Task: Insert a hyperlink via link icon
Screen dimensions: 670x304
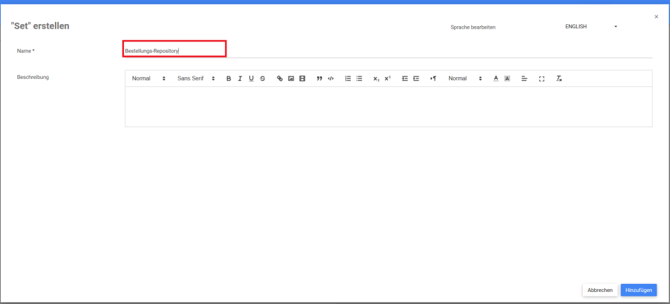Action: click(280, 78)
